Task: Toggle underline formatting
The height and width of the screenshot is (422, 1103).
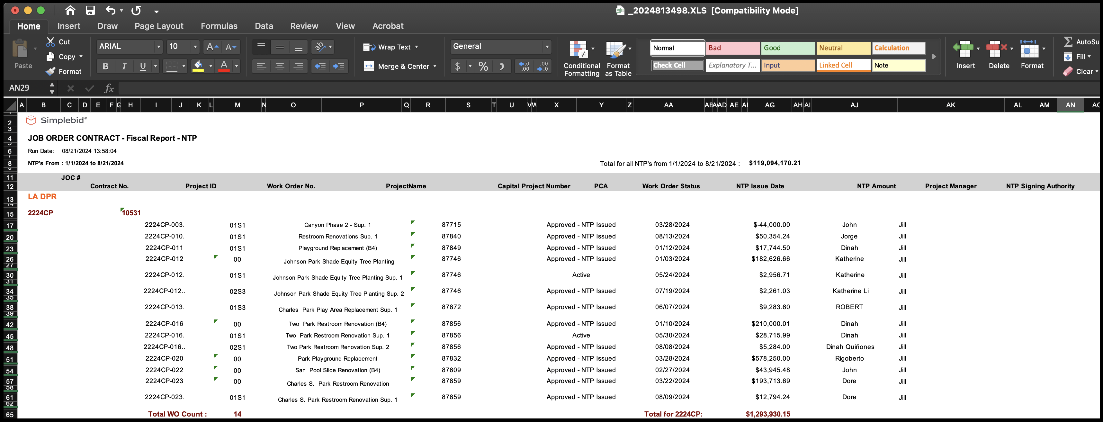Action: point(143,66)
